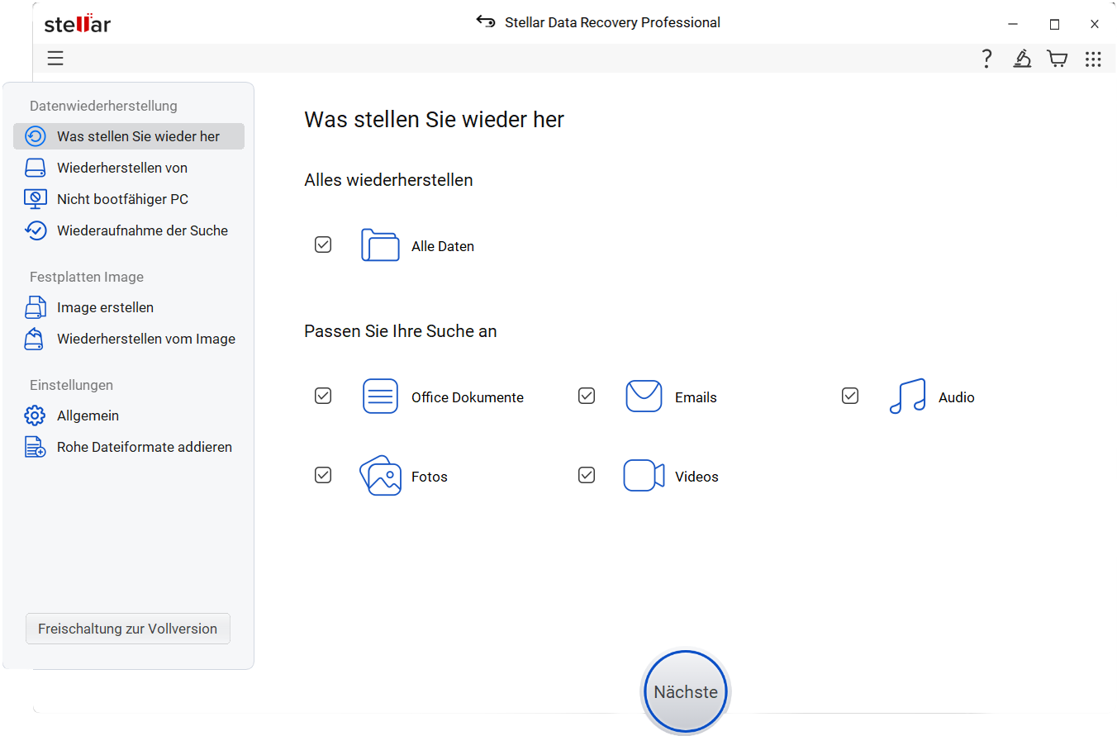The width and height of the screenshot is (1117, 736).
Task: Click the back arrow beside the title
Action: pos(486,21)
